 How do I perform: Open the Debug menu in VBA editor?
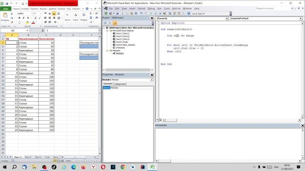[x=151, y=9]
